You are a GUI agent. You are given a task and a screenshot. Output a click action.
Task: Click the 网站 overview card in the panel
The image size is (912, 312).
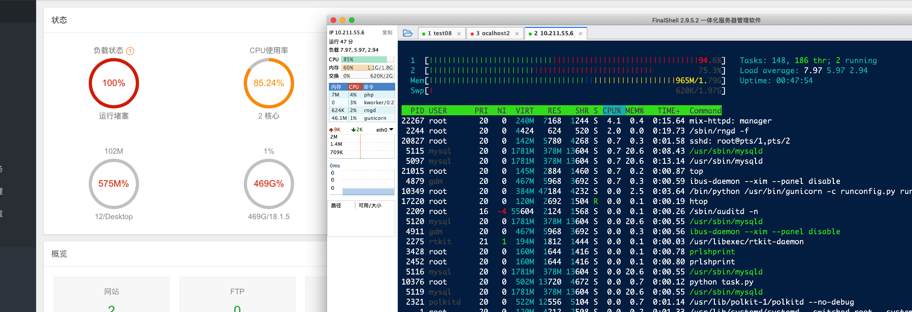112,294
